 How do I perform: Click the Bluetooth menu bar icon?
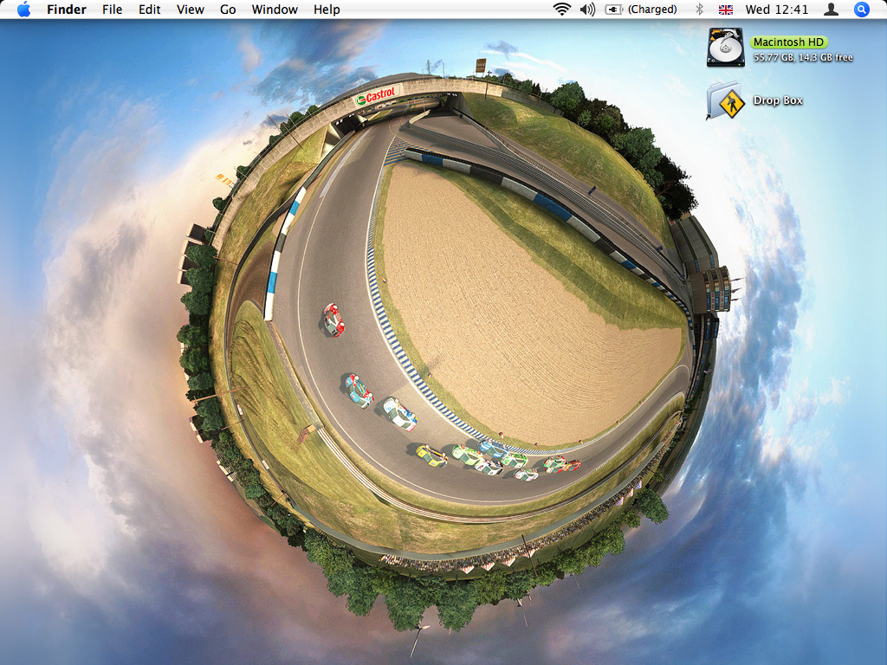pos(700,9)
